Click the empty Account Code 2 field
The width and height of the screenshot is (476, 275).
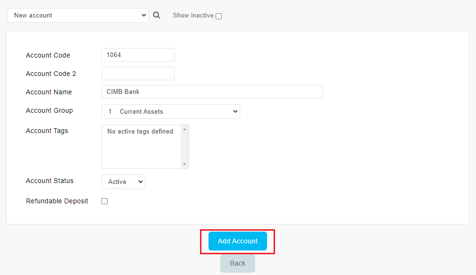(138, 74)
